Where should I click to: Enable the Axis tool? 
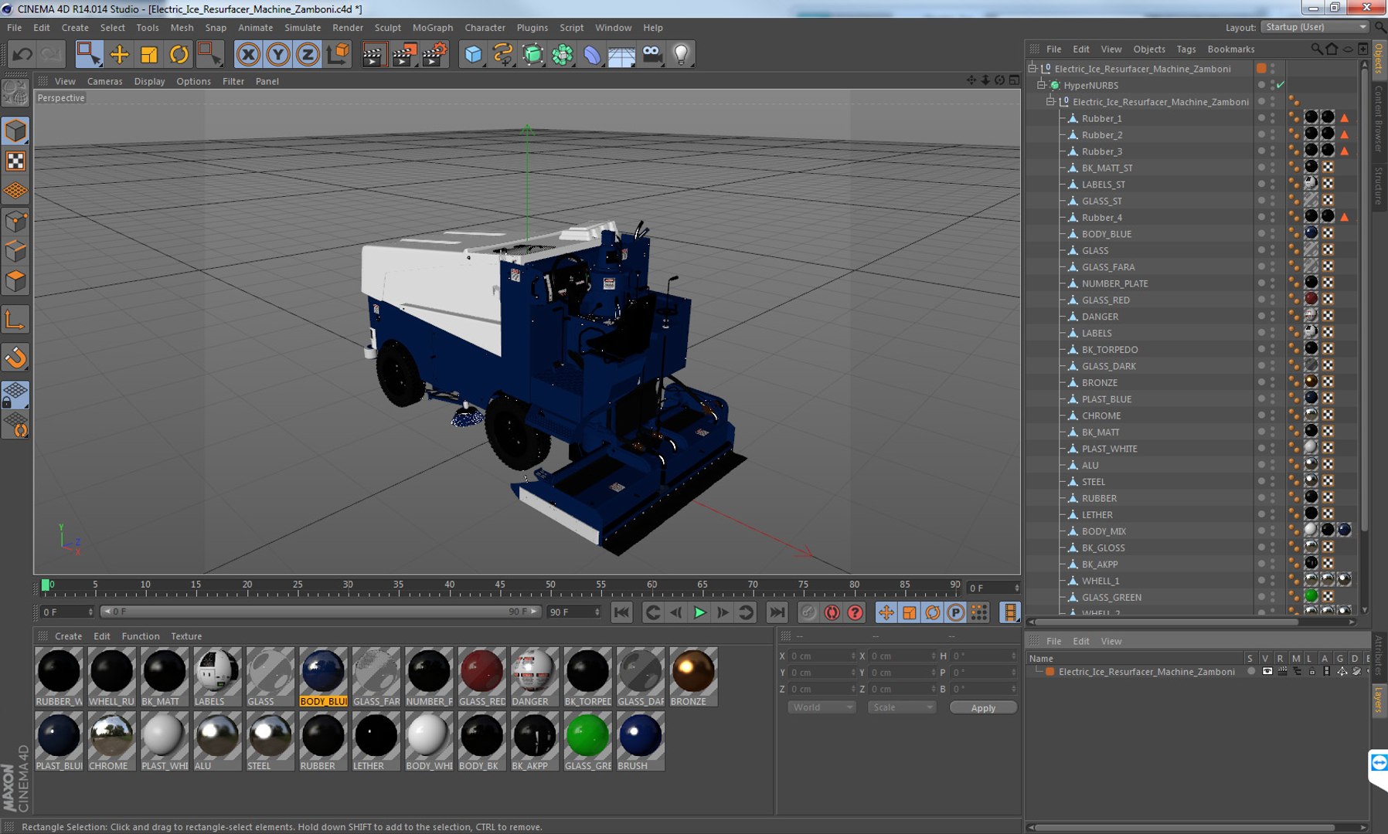coord(15,319)
